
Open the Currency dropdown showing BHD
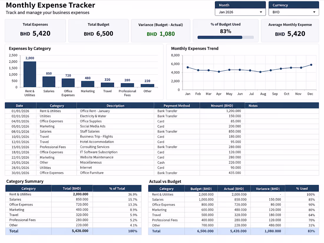tap(294, 12)
